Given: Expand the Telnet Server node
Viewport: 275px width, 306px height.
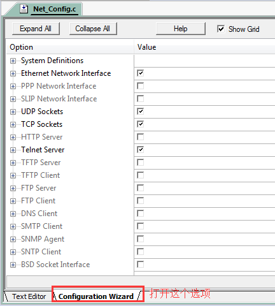Looking at the screenshot, I should [x=13, y=150].
